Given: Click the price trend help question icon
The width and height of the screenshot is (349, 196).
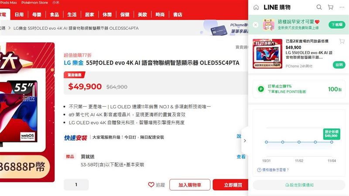Looking at the screenshot, I should point(259,170).
